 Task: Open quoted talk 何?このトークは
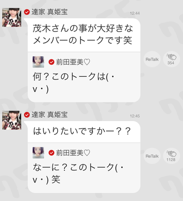point(84,77)
